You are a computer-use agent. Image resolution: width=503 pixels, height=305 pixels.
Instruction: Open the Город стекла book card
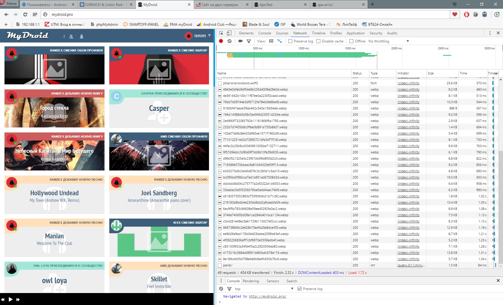pyautogui.click(x=54, y=109)
